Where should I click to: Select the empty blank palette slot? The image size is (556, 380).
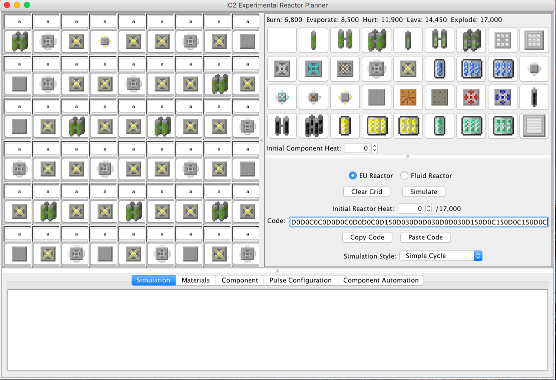(x=282, y=40)
